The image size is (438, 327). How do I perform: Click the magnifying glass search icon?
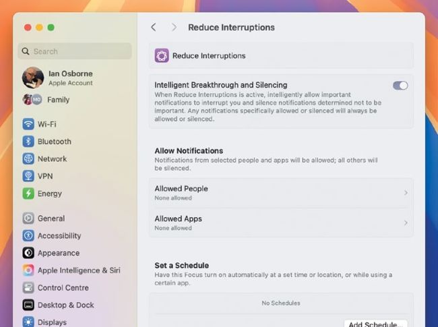tap(26, 51)
